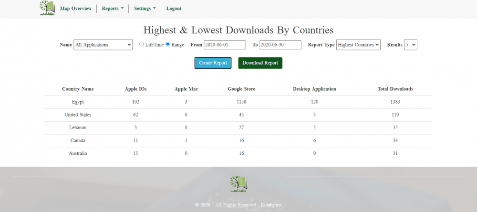This screenshot has height=212, width=477.
Task: Expand the Settings menu
Action: coord(145,9)
